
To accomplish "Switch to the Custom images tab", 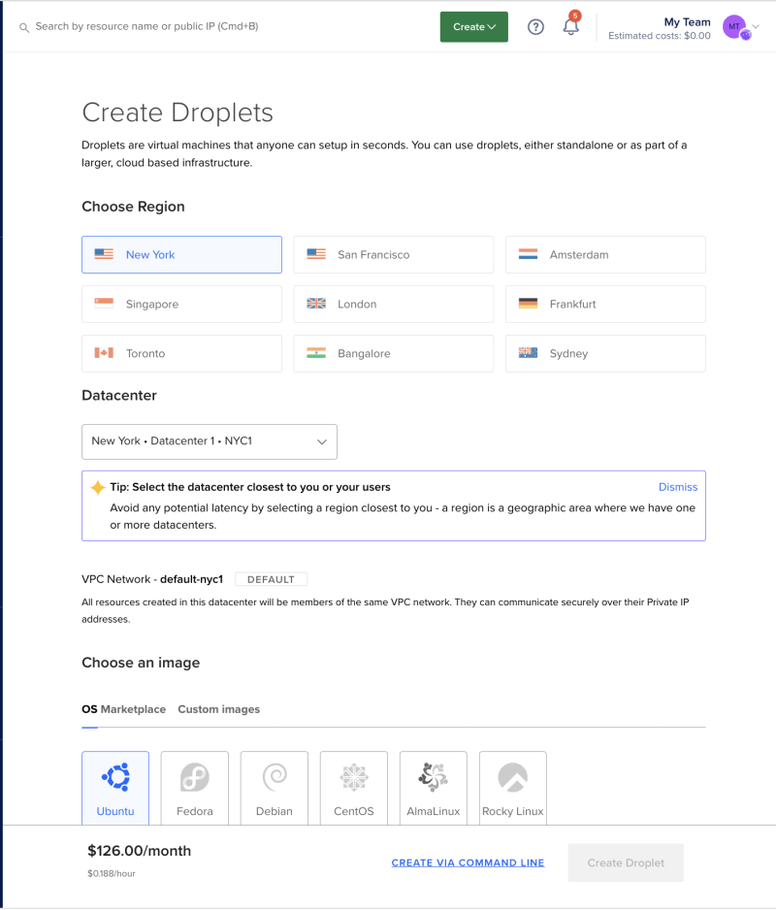I will pyautogui.click(x=219, y=709).
